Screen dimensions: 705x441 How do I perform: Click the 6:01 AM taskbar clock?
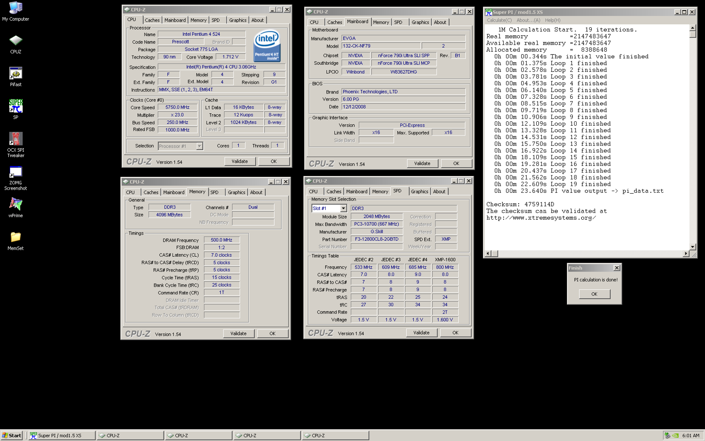(x=690, y=435)
